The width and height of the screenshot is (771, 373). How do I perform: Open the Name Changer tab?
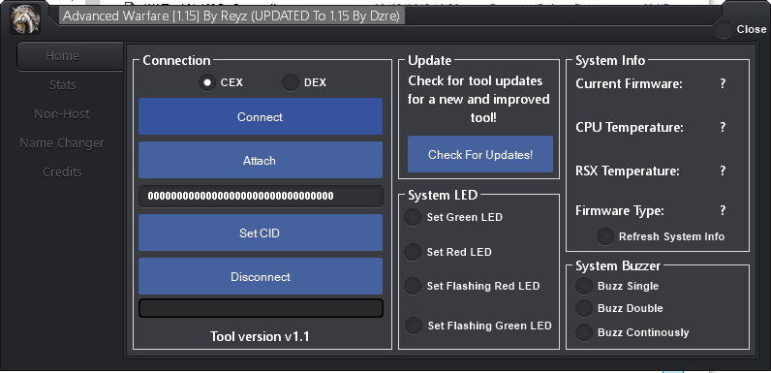(62, 143)
